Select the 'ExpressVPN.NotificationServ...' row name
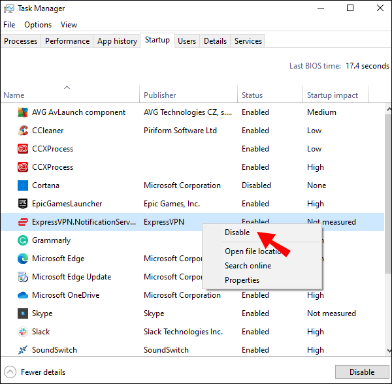392x384 pixels. tap(84, 222)
